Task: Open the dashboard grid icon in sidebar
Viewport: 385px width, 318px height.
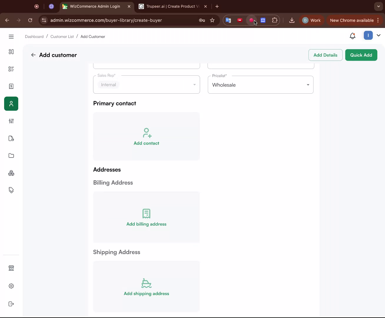Action: [x=11, y=52]
